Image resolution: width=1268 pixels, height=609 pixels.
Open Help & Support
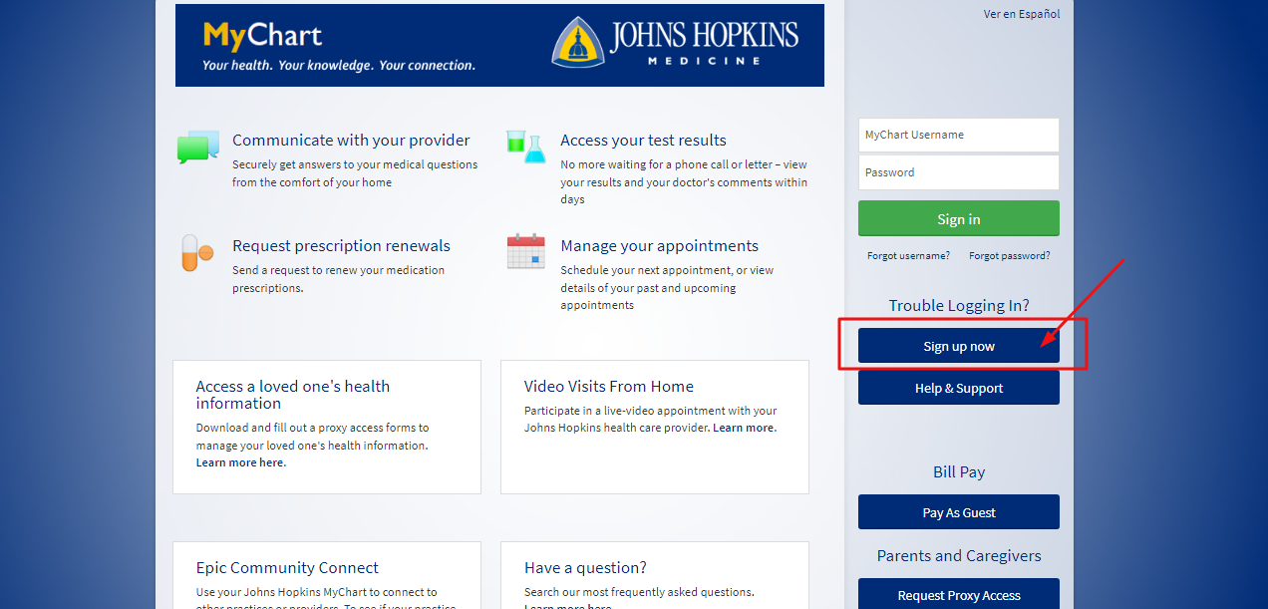[x=958, y=388]
